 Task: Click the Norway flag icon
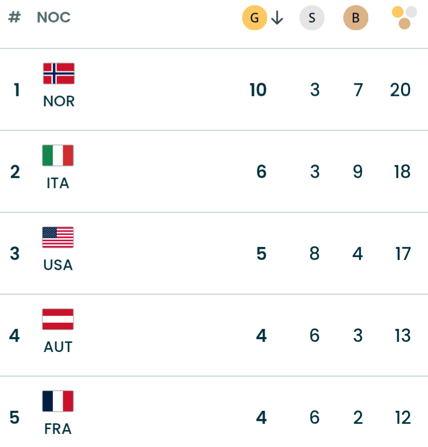pos(58,74)
